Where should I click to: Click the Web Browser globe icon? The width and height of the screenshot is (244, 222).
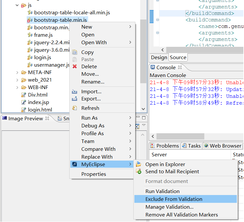(206, 146)
